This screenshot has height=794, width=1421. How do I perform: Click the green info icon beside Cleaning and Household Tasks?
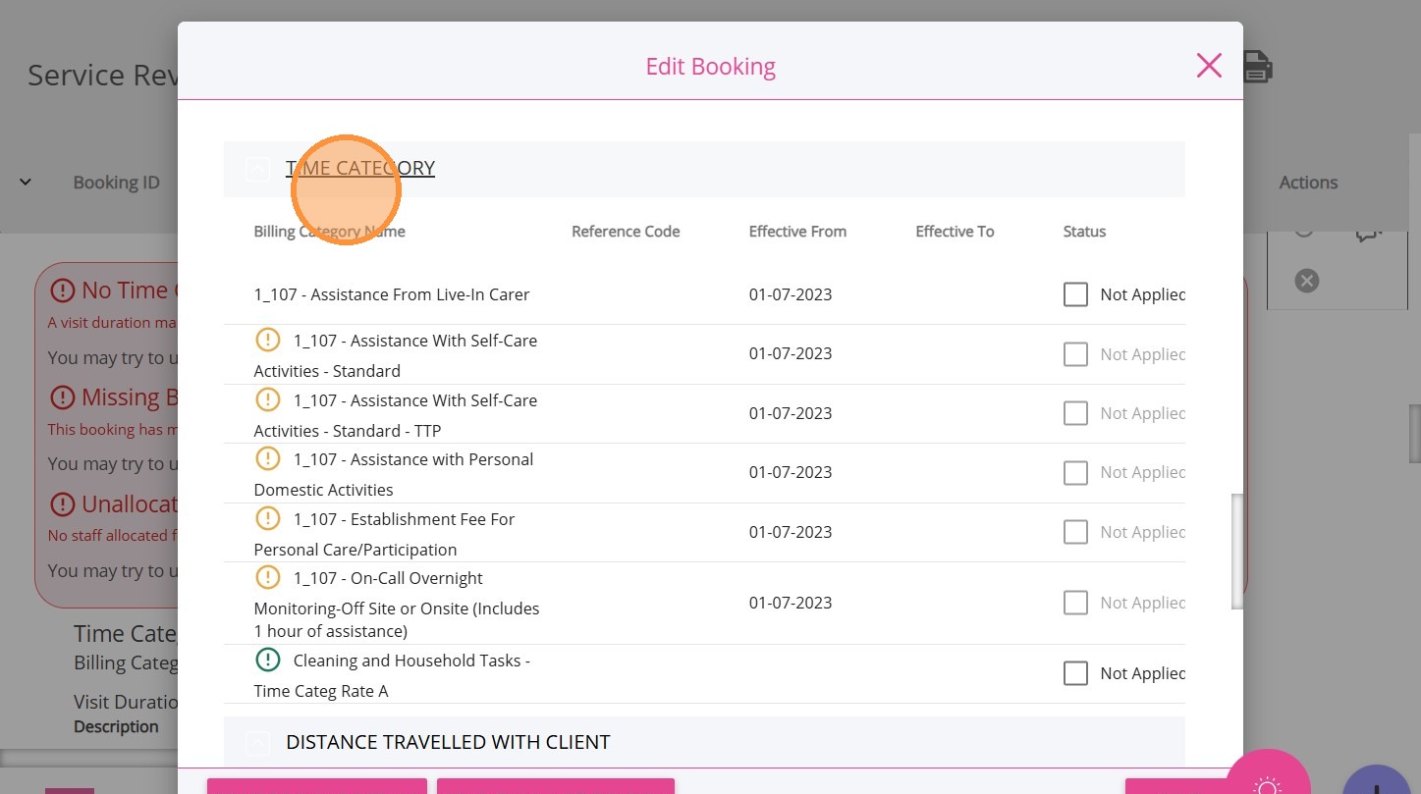[x=267, y=660]
